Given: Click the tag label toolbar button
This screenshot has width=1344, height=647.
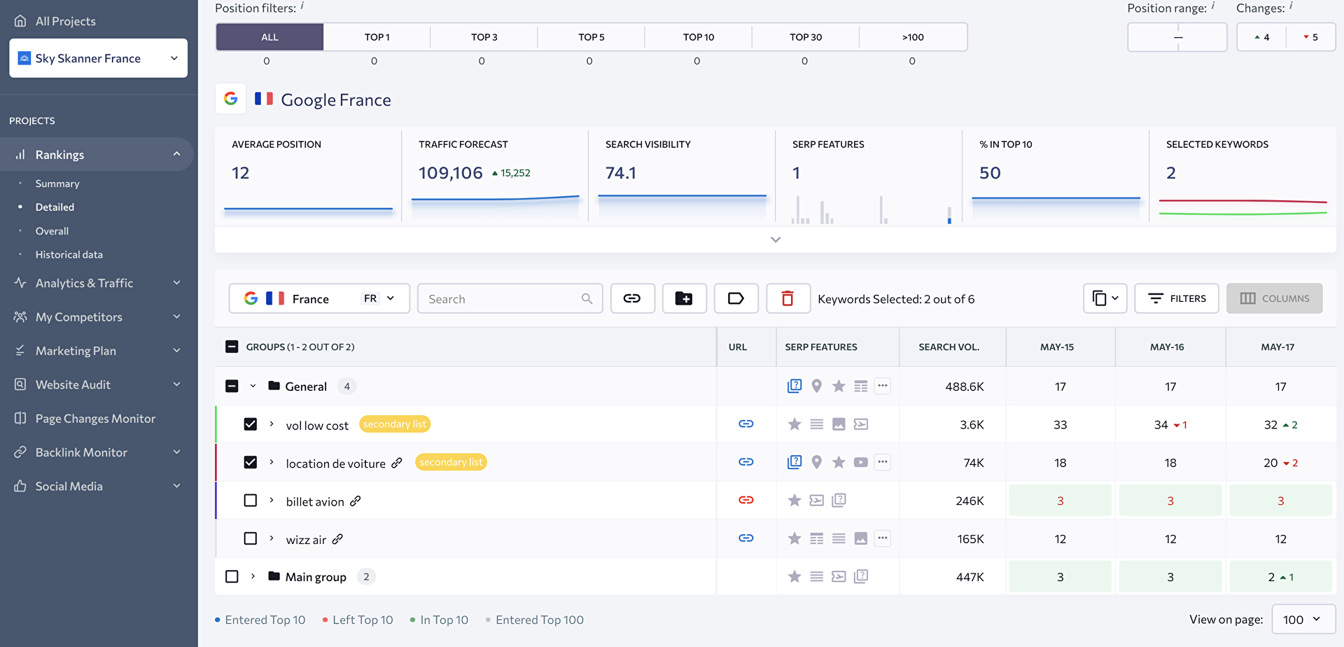Looking at the screenshot, I should pos(736,298).
